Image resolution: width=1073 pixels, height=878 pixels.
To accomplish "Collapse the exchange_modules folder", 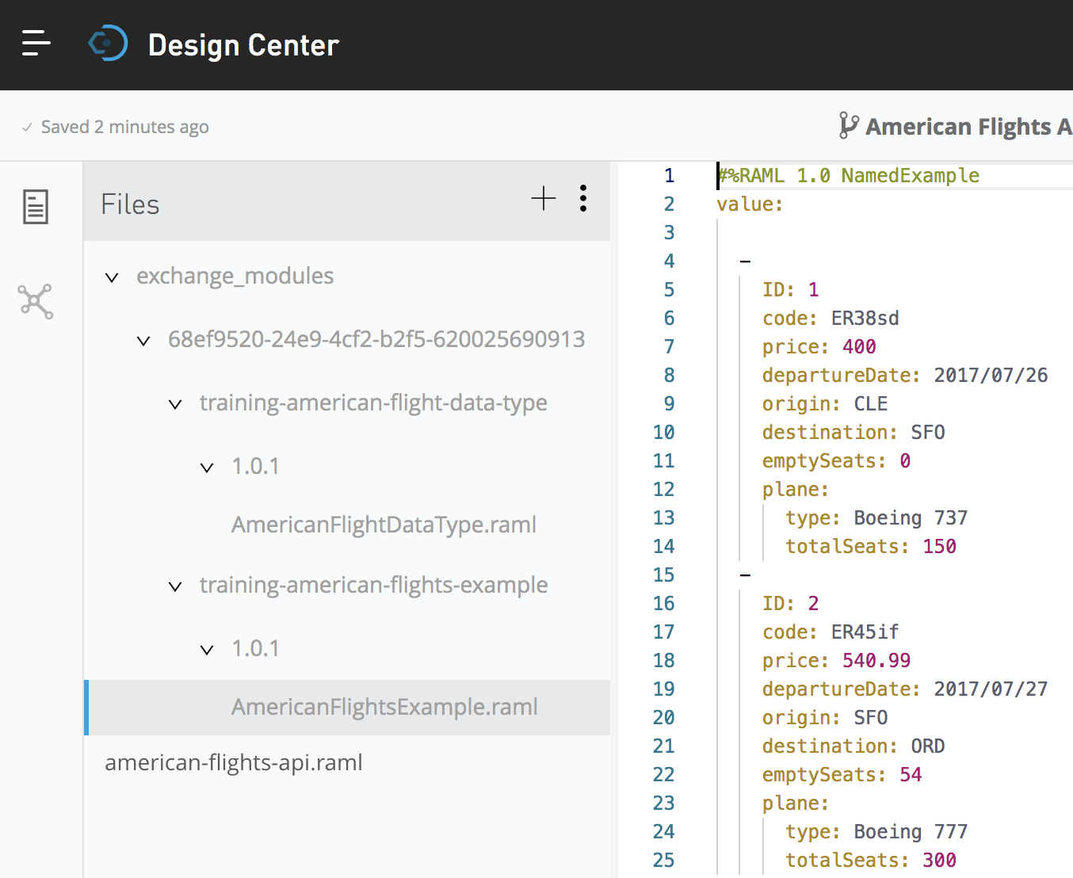I will click(x=112, y=277).
